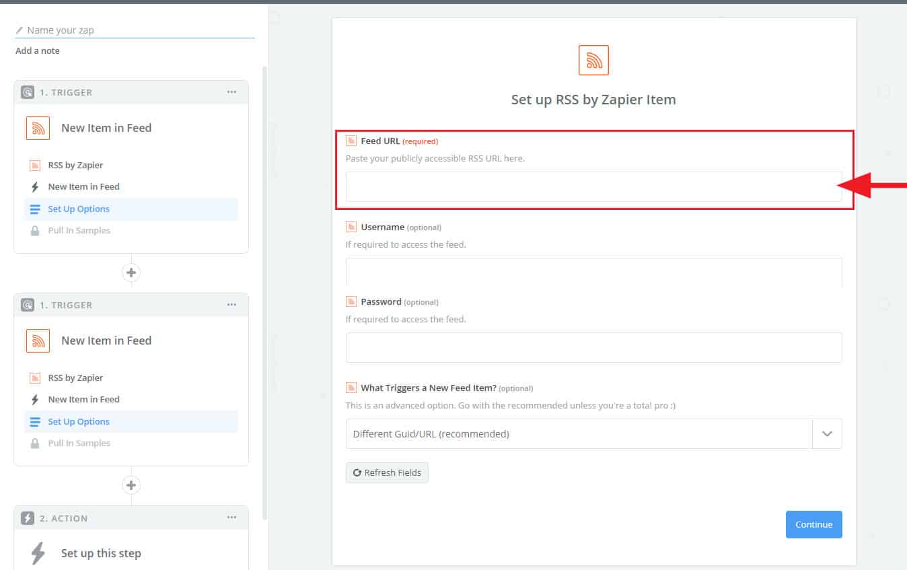Click the large RSS icon in the first trigger card

(38, 128)
